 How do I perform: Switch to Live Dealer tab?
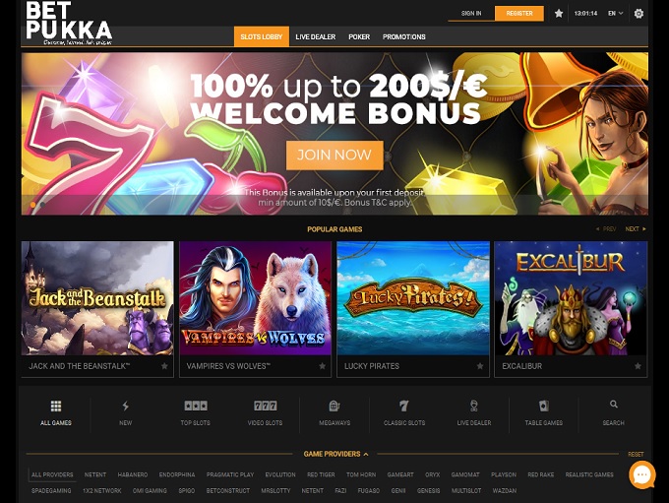click(x=315, y=36)
